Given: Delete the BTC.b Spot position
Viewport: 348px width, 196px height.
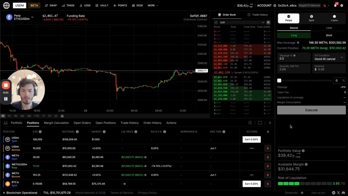Looking at the screenshot, I should [x=267, y=184].
